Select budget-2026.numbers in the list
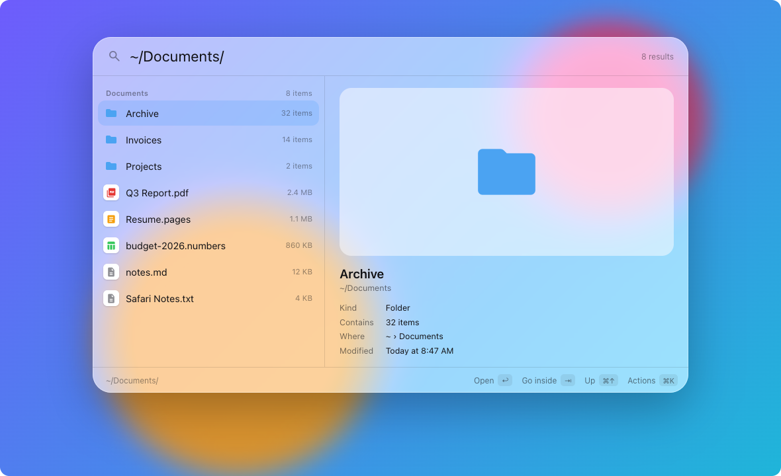The image size is (781, 476). (x=208, y=245)
